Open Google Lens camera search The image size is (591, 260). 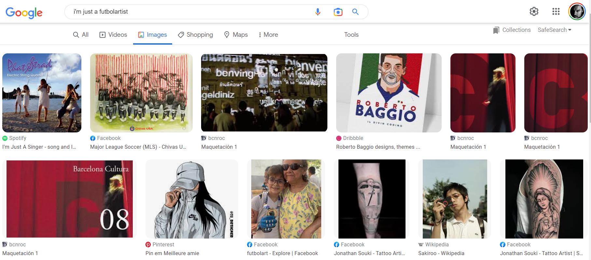click(x=338, y=12)
